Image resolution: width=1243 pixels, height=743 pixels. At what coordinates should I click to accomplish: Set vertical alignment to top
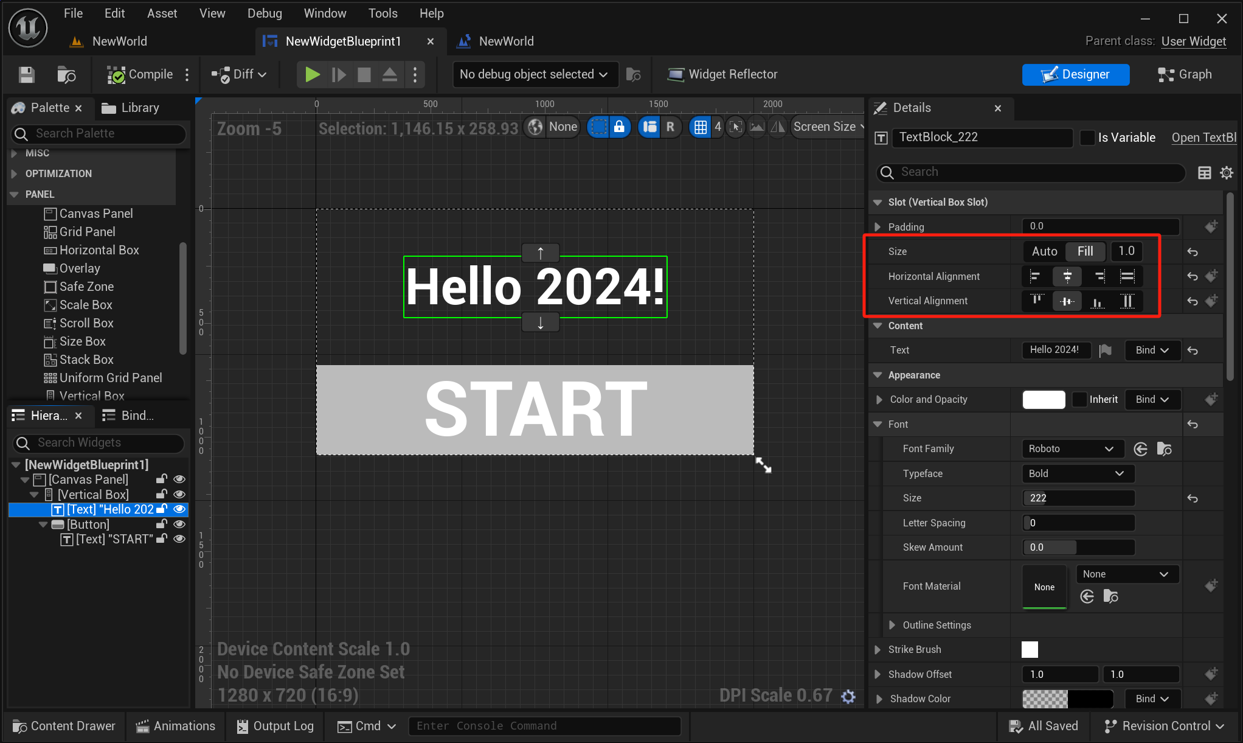[x=1037, y=301]
